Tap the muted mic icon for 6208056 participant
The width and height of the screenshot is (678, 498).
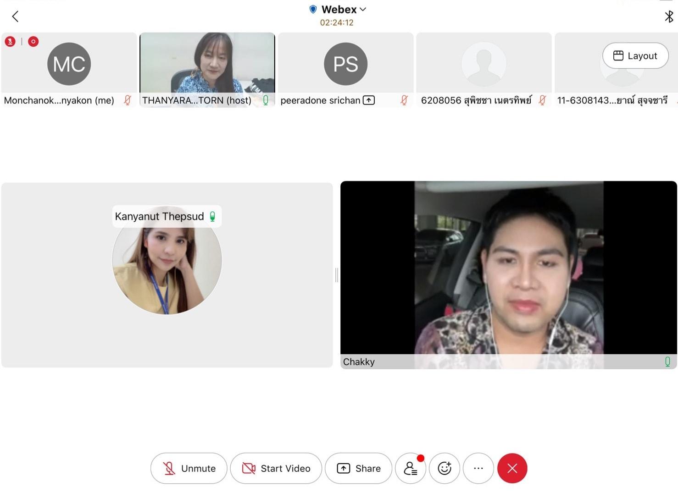pos(542,100)
